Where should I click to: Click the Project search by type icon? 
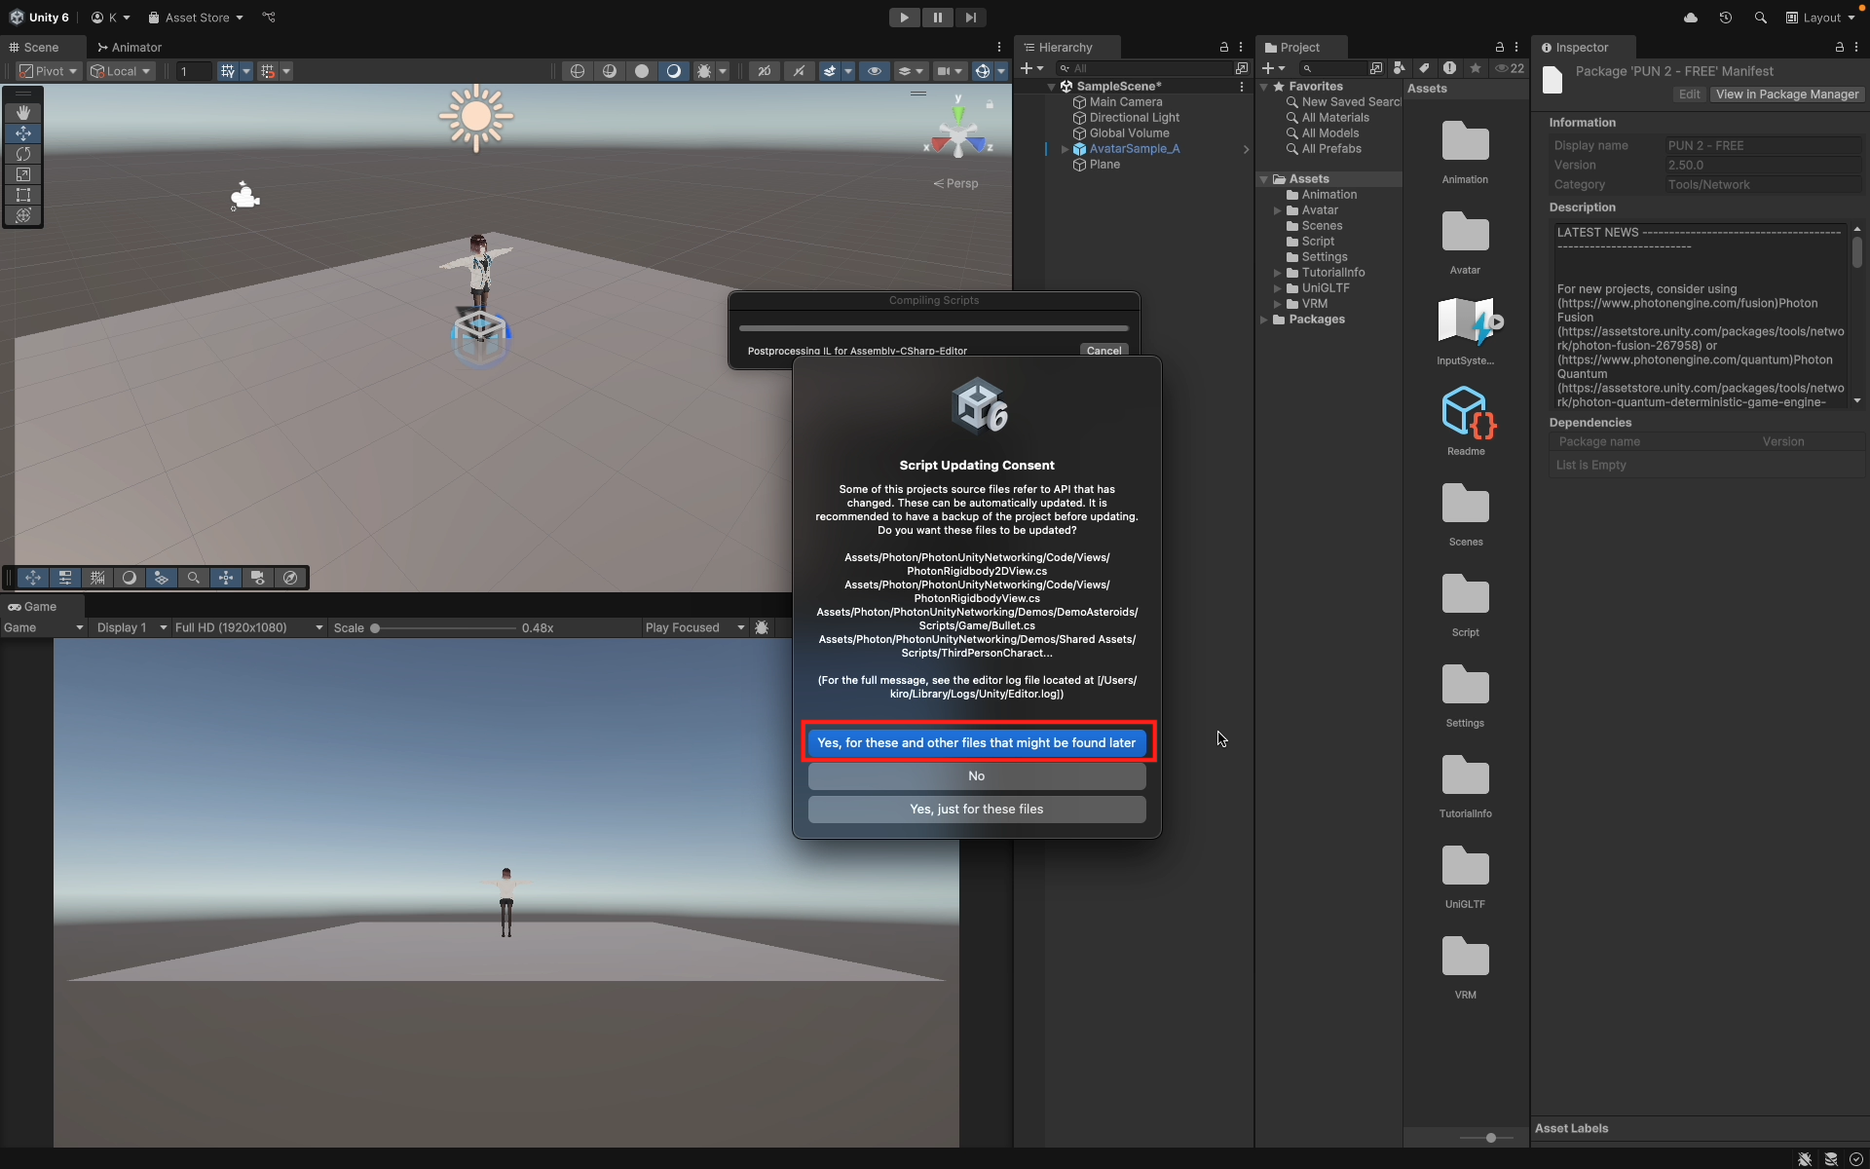tap(1400, 68)
